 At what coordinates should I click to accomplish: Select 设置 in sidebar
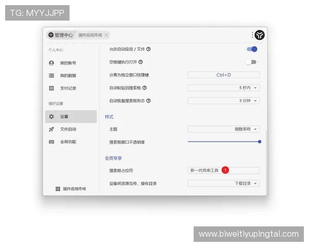click(x=71, y=117)
